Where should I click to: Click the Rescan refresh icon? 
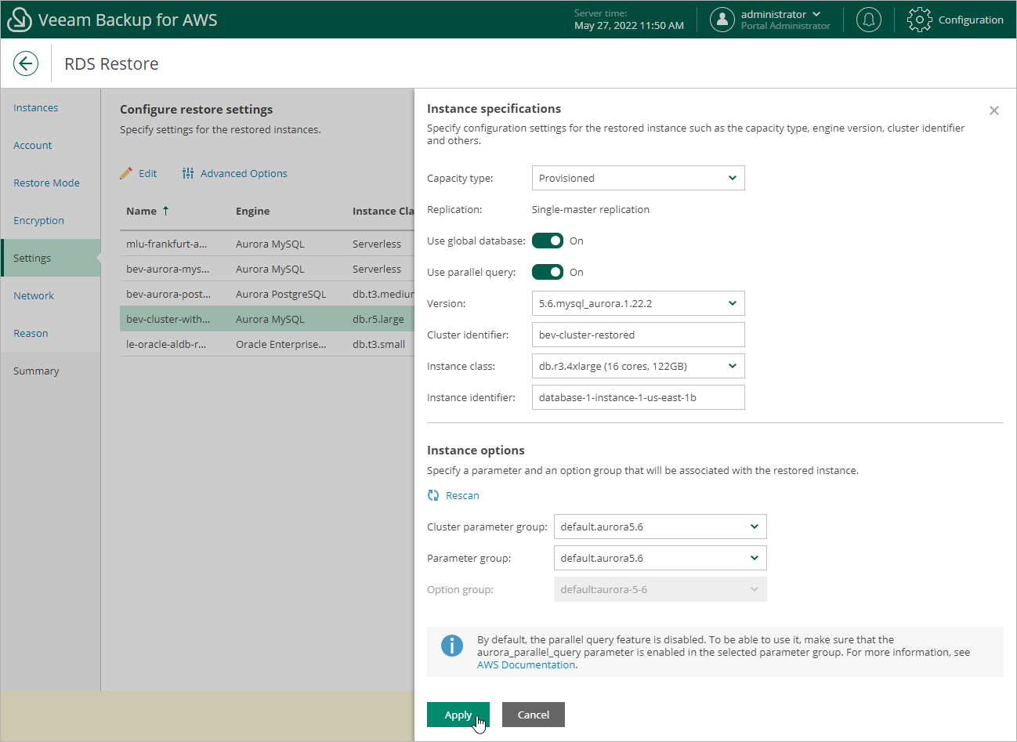[x=433, y=495]
